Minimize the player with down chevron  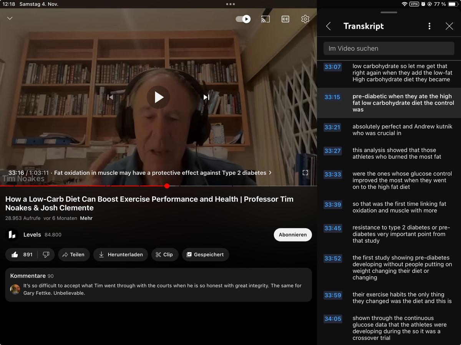[x=10, y=18]
